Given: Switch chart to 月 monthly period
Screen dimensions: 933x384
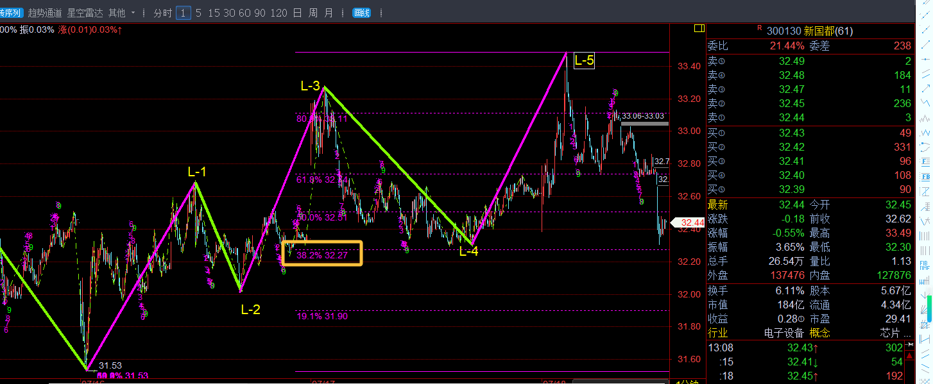Looking at the screenshot, I should [x=329, y=13].
